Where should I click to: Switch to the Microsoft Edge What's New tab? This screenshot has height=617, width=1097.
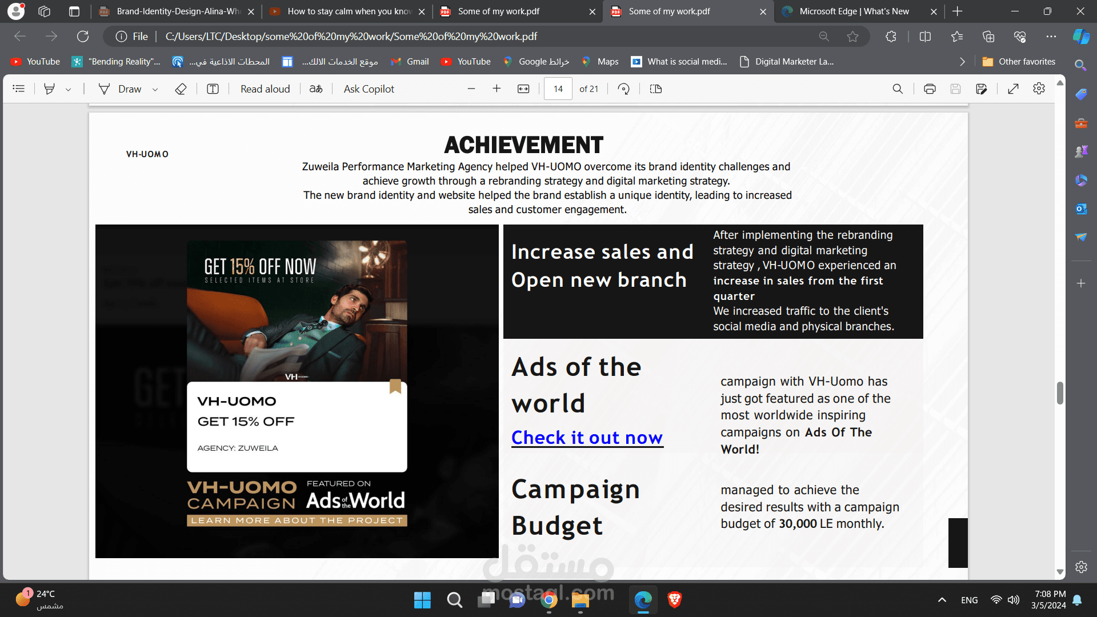(854, 11)
